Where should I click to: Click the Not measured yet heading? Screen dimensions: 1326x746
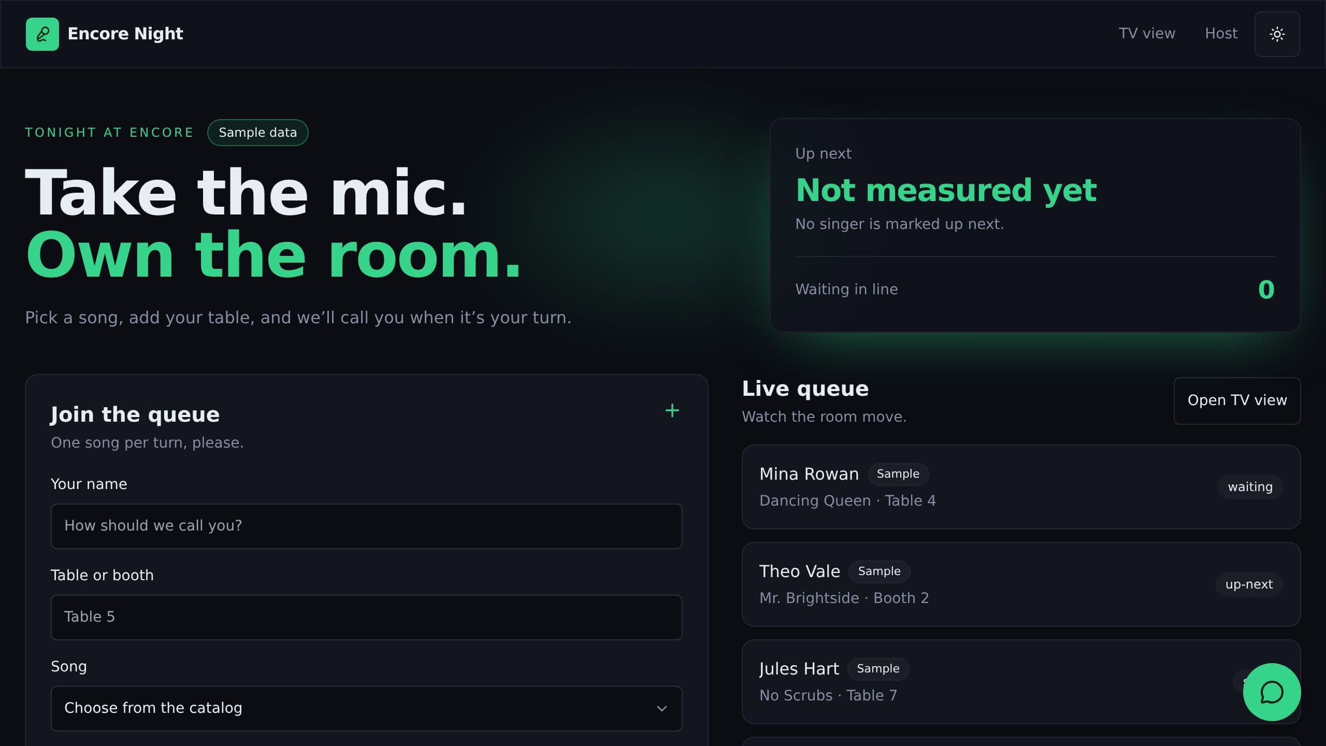[946, 190]
